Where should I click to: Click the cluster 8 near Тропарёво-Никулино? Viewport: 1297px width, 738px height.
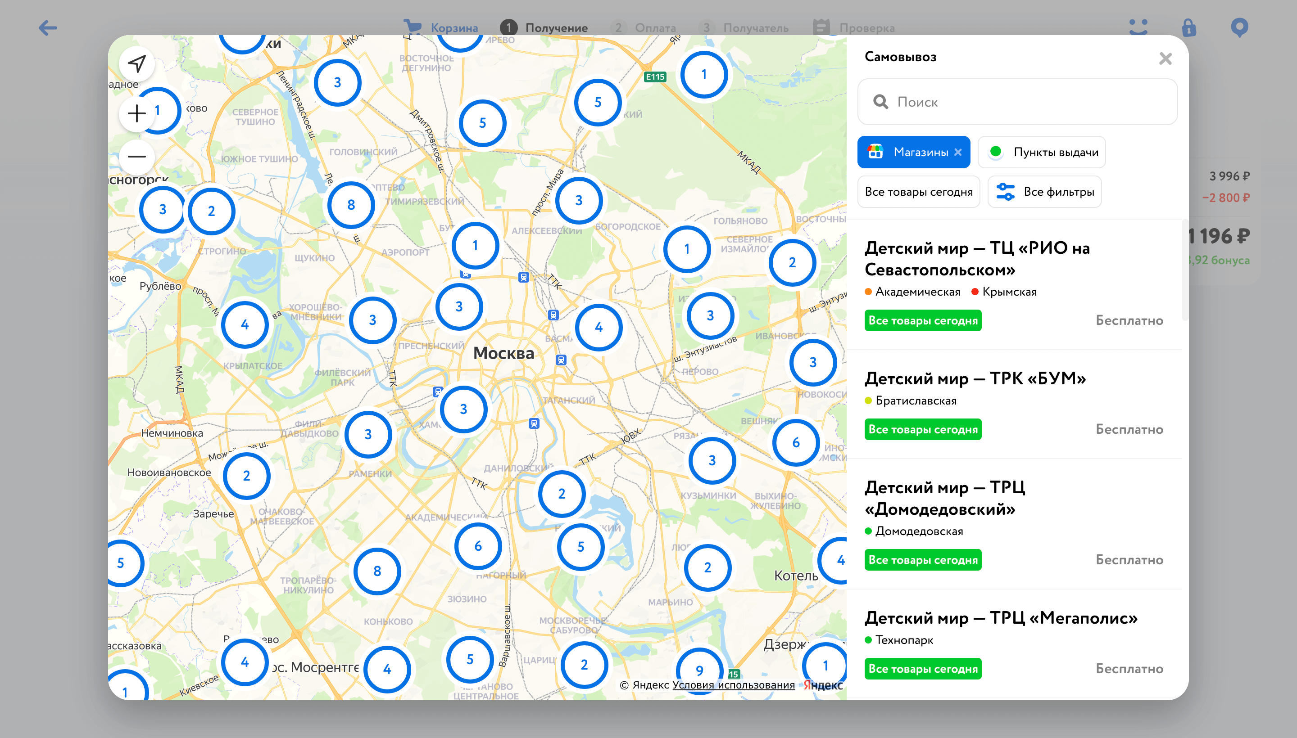click(x=377, y=572)
